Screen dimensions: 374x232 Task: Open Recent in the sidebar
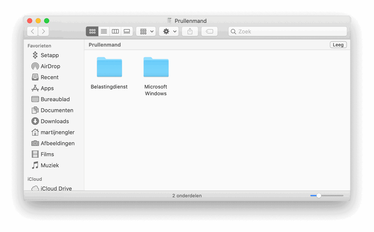pyautogui.click(x=50, y=77)
